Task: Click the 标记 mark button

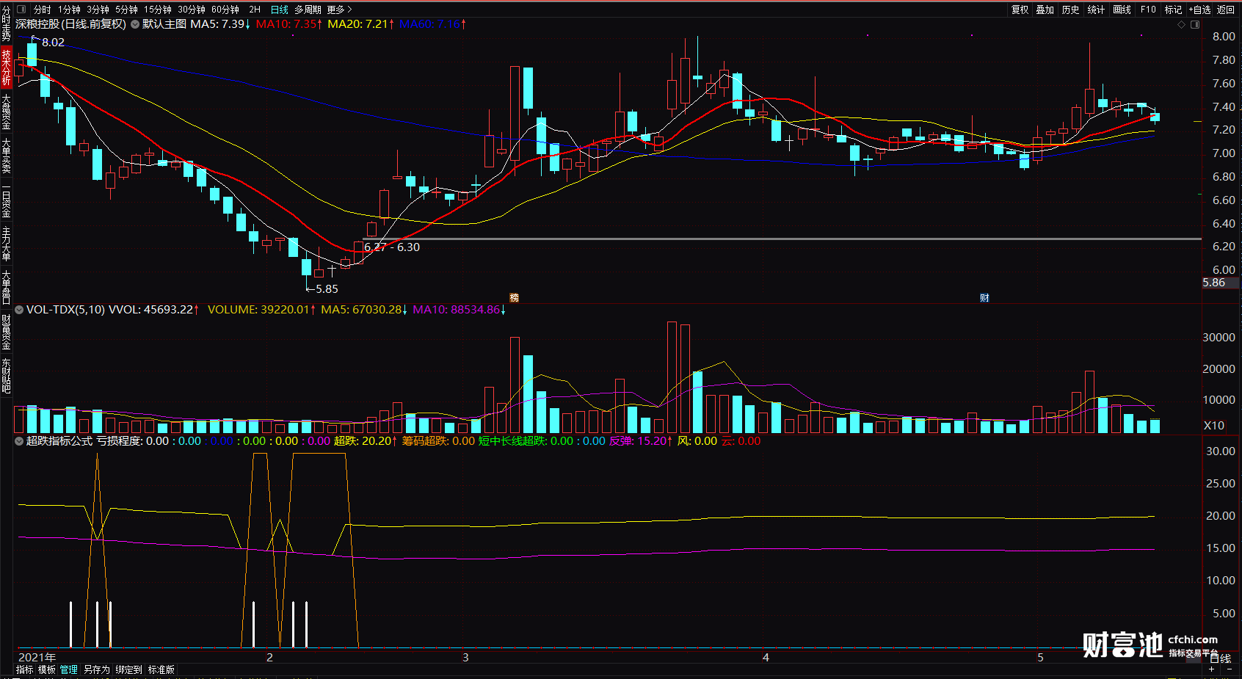Action: [x=1173, y=10]
